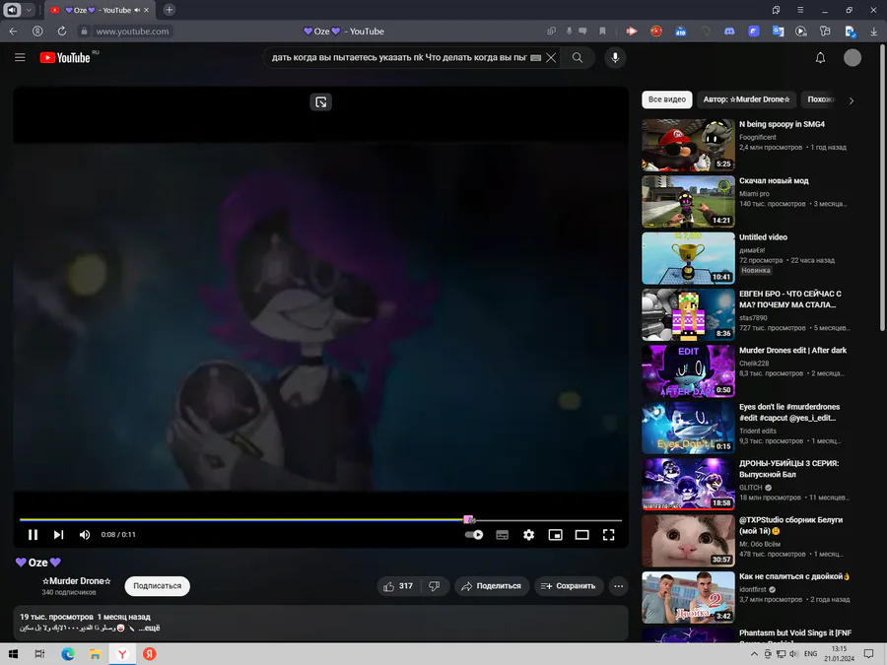Toggle autoplay switch off

[x=474, y=534]
